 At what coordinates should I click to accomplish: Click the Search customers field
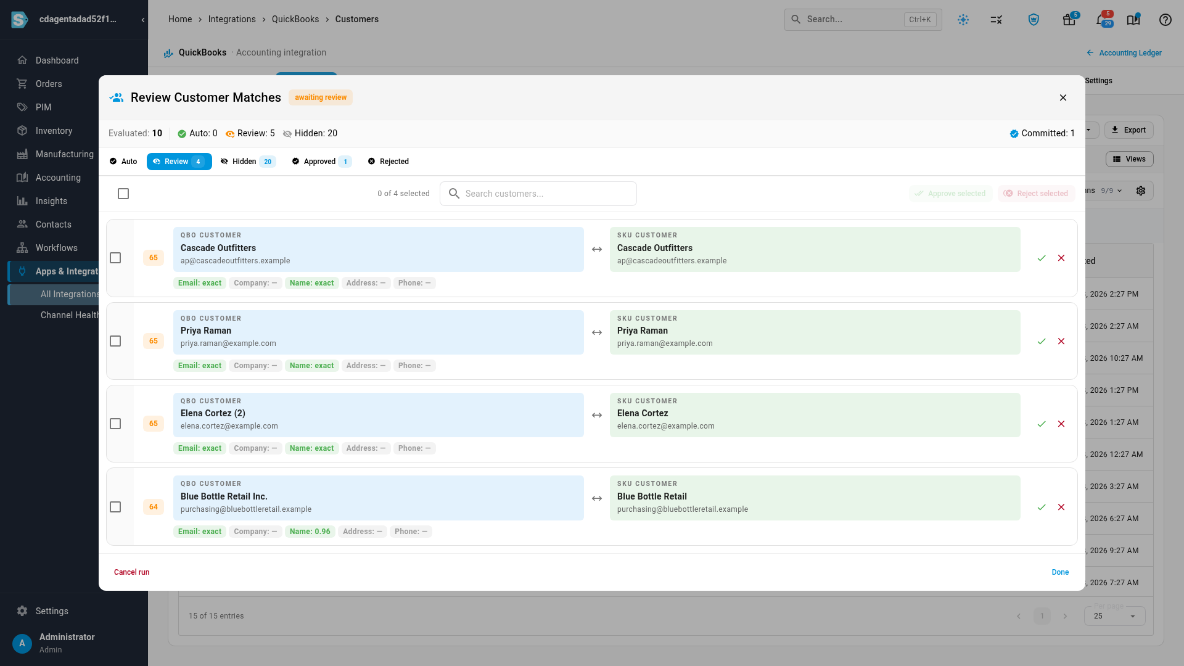[538, 194]
